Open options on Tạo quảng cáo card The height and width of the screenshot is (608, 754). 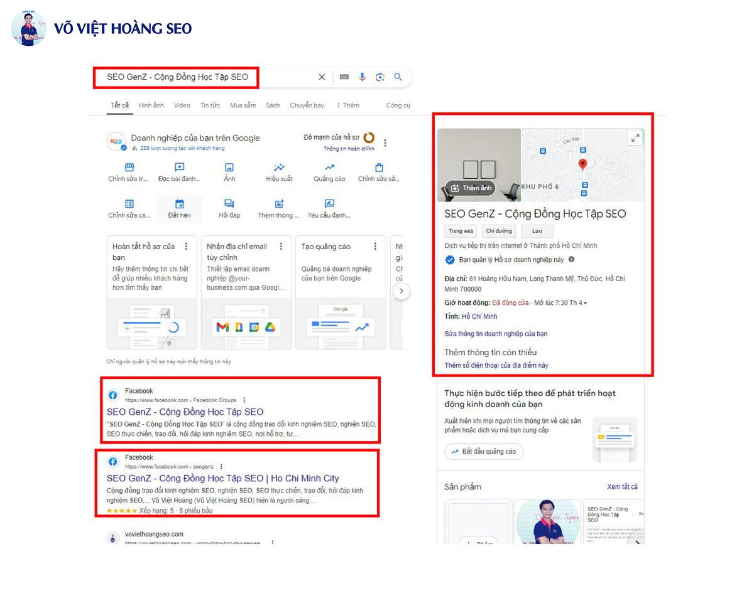(x=375, y=247)
